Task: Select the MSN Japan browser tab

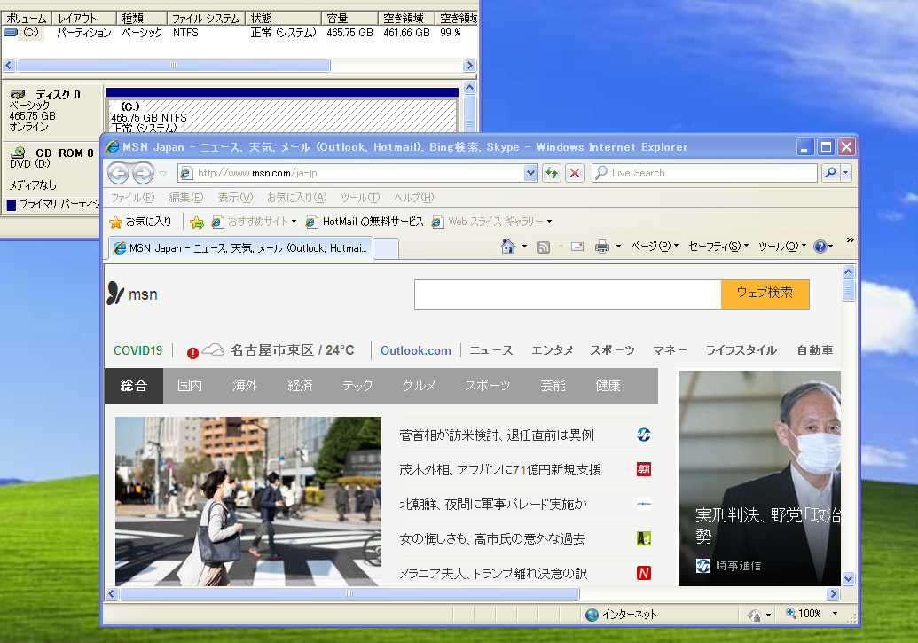Action: coord(240,248)
